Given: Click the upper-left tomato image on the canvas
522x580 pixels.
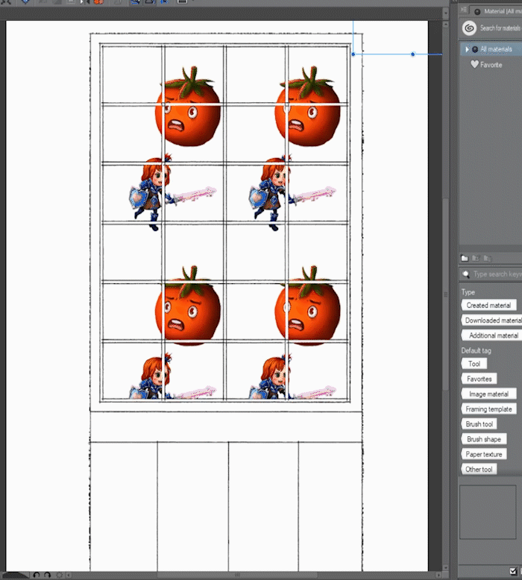Looking at the screenshot, I should tap(188, 107).
